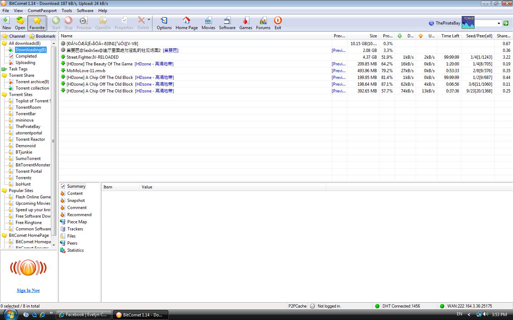Image resolution: width=513 pixels, height=320 pixels.
Task: Open the Files detail tab
Action: (71, 236)
